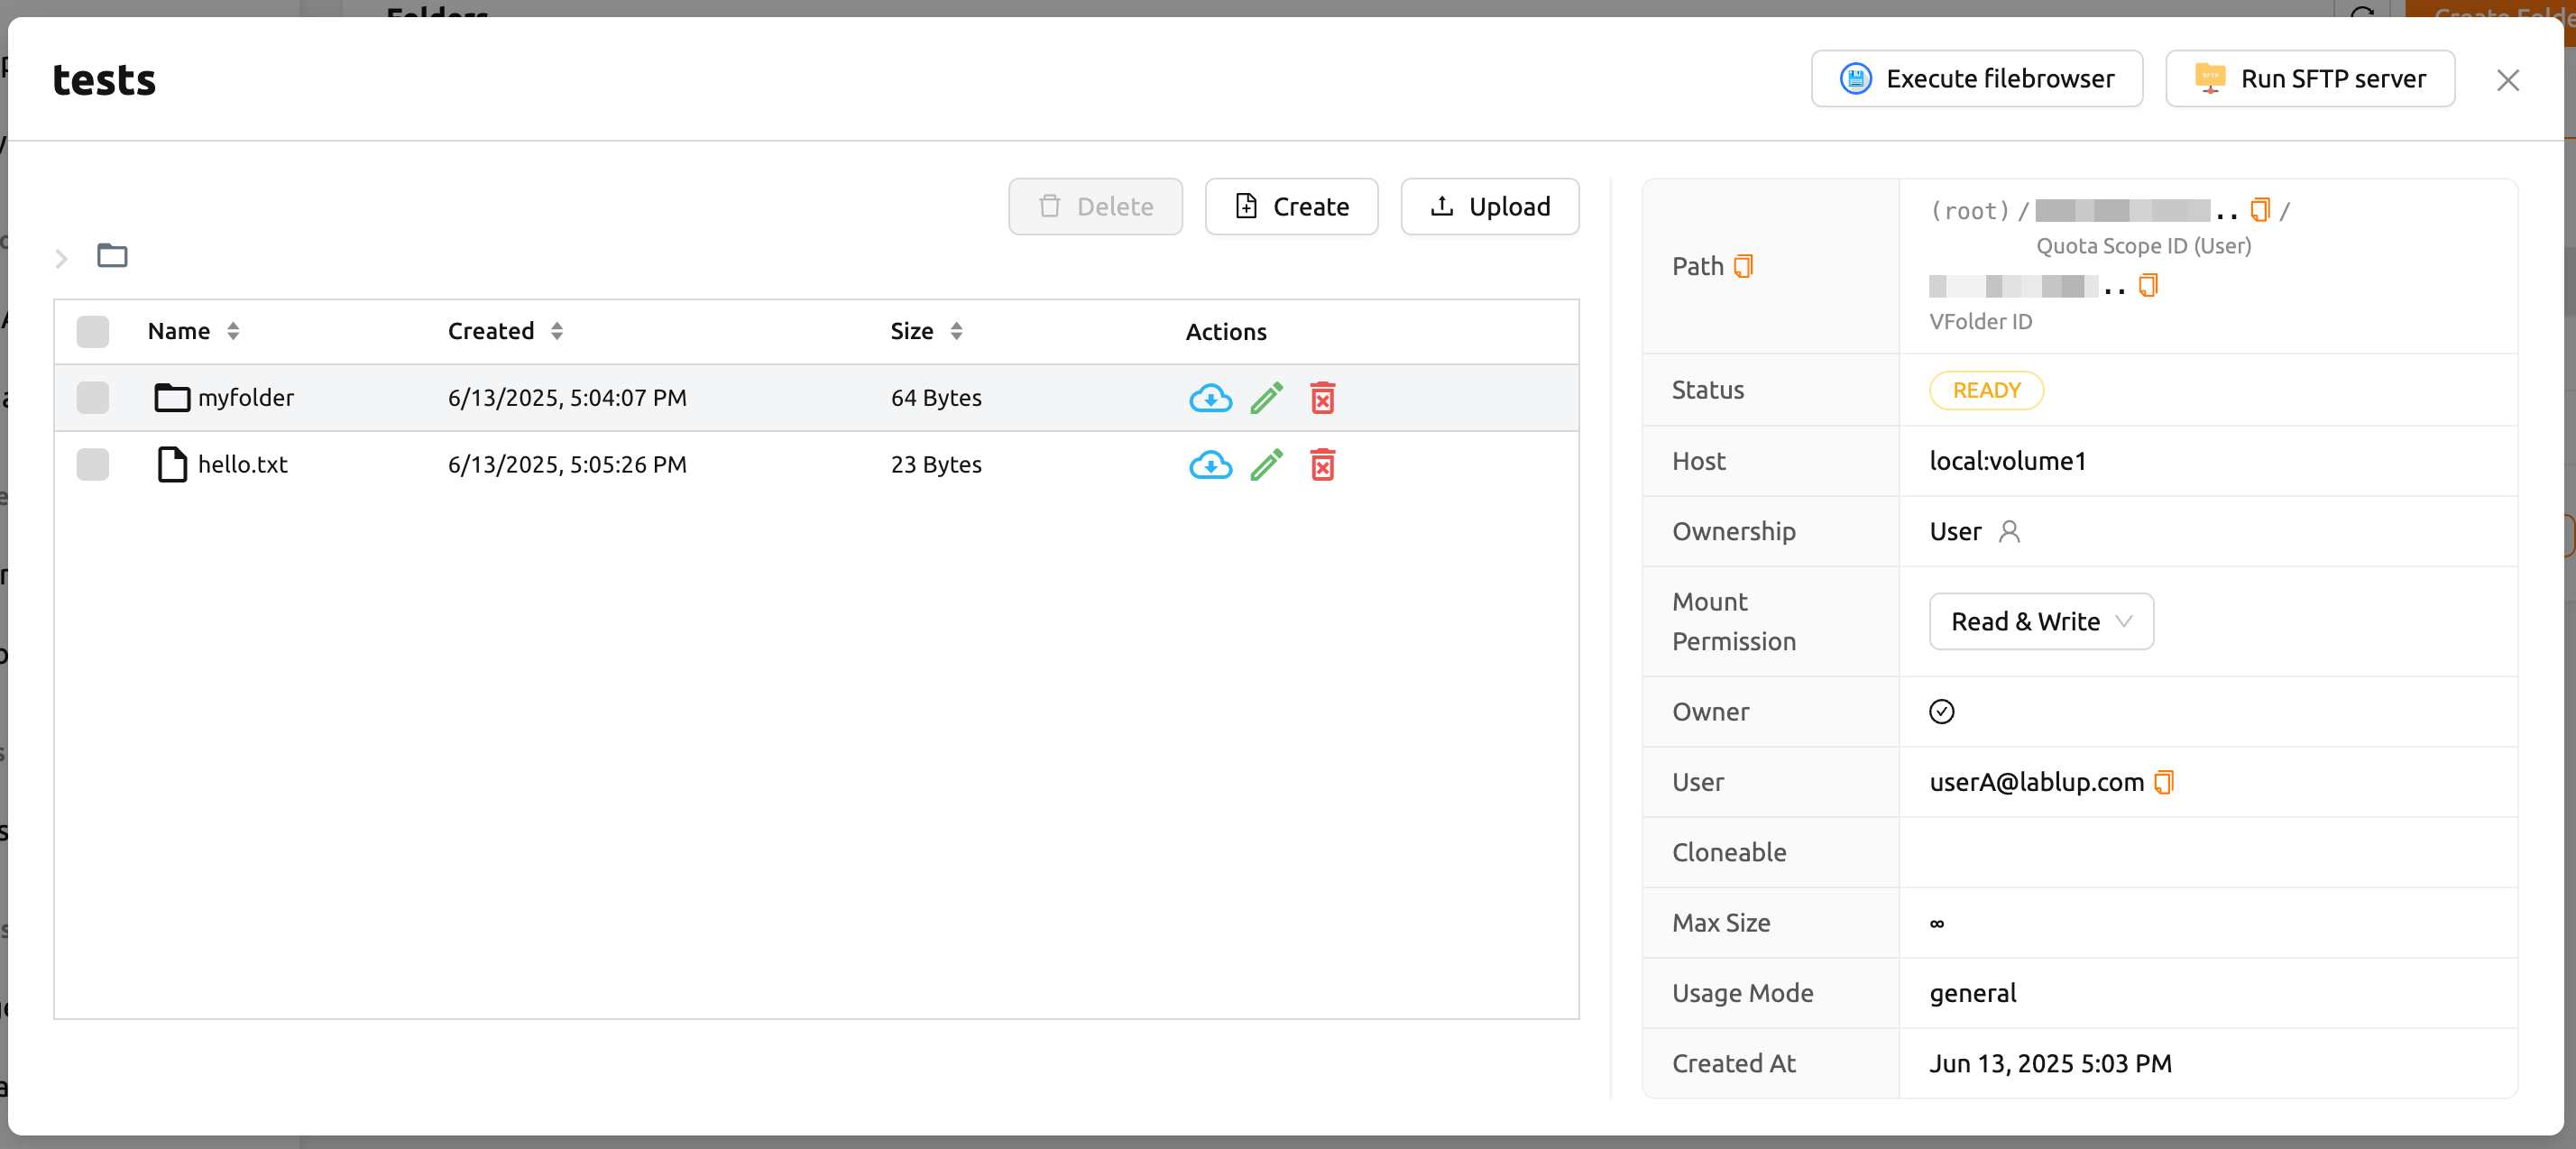2576x1149 pixels.
Task: Click the hello.txt file name
Action: pos(243,465)
